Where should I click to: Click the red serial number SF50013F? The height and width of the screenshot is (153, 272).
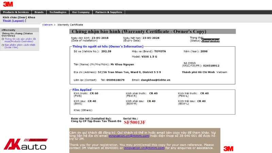point(134,122)
